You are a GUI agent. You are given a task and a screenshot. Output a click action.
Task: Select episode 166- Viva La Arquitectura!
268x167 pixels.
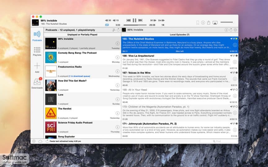pos(180,62)
